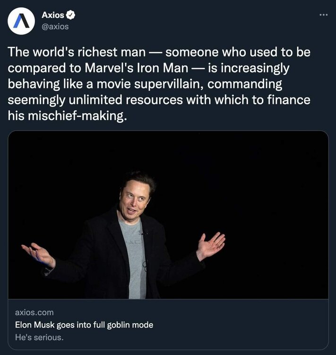This screenshot has height=355, width=336.
Task: Click the "He's serious." card description
Action: [x=39, y=337]
